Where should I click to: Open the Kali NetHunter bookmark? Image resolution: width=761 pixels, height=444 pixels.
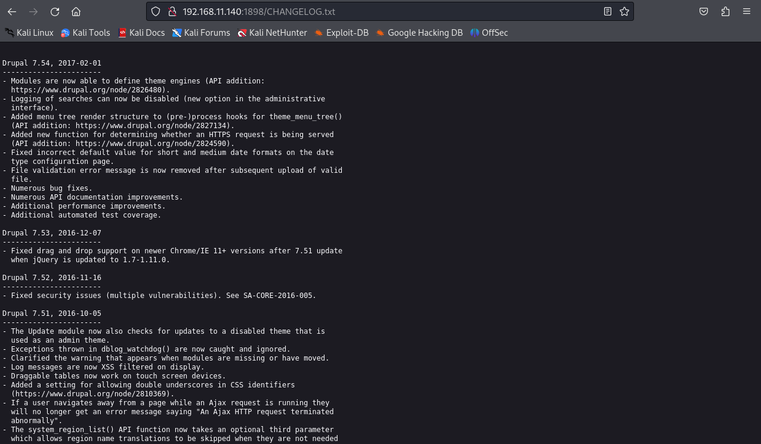[x=272, y=33]
